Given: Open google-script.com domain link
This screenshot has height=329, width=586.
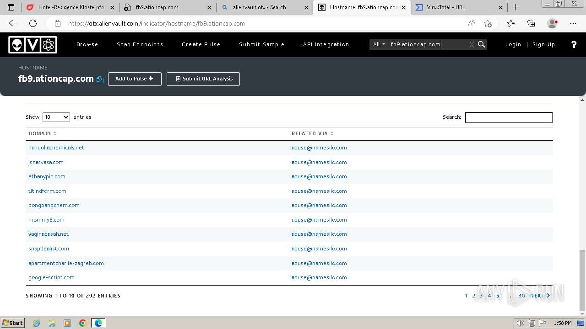Looking at the screenshot, I should tap(51, 277).
